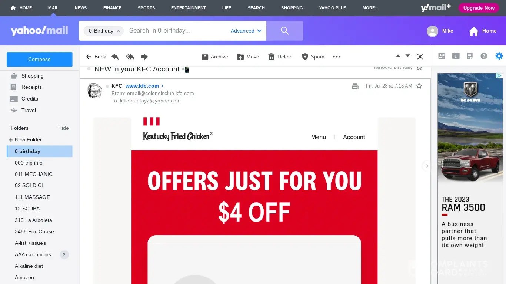The height and width of the screenshot is (284, 506).
Task: Click the Reply All double-arrow icon
Action: pos(130,57)
